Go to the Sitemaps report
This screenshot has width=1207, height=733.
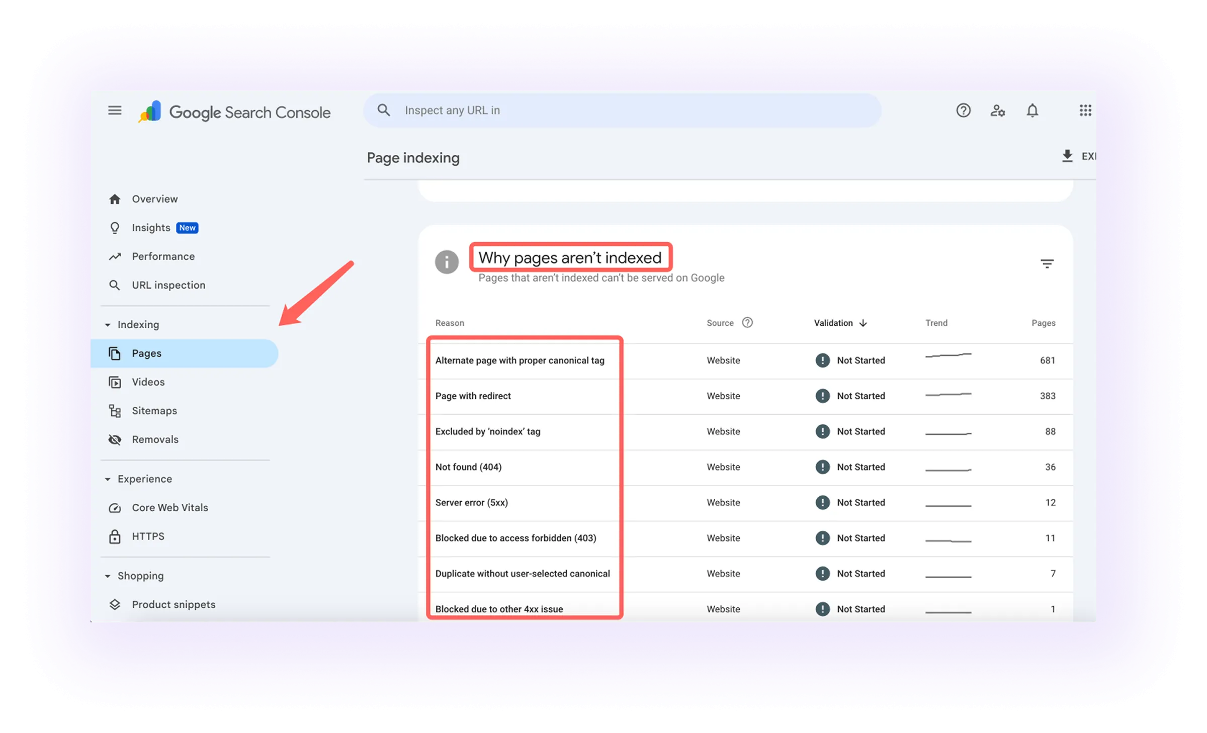(x=154, y=411)
